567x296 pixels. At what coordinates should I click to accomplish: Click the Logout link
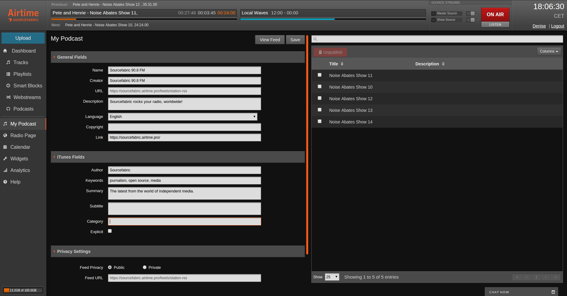click(x=558, y=26)
